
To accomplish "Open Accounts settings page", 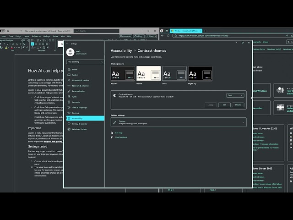I will pyautogui.click(x=85, y=102).
